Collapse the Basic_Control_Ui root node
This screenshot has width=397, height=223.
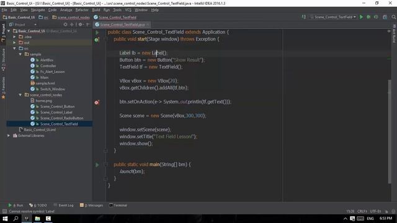click(9, 31)
